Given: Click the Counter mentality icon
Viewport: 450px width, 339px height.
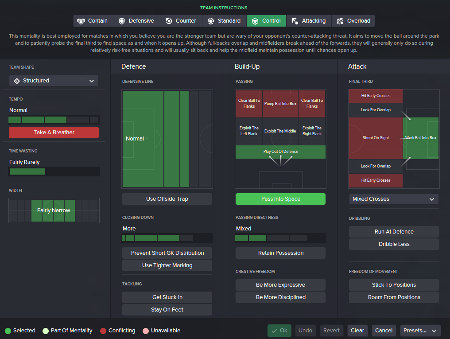Looking at the screenshot, I should point(169,21).
